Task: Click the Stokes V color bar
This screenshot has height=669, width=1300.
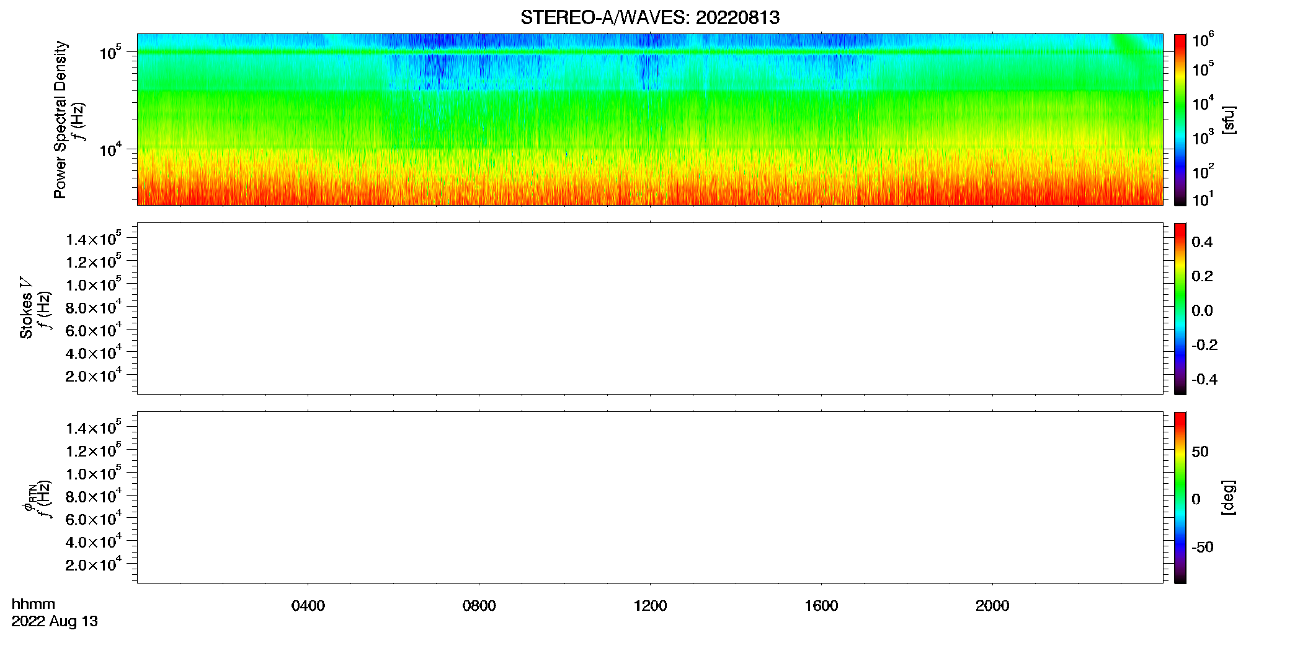Action: pyautogui.click(x=1180, y=308)
